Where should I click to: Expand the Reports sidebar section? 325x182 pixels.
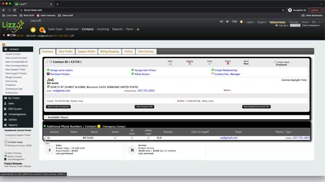(18, 125)
